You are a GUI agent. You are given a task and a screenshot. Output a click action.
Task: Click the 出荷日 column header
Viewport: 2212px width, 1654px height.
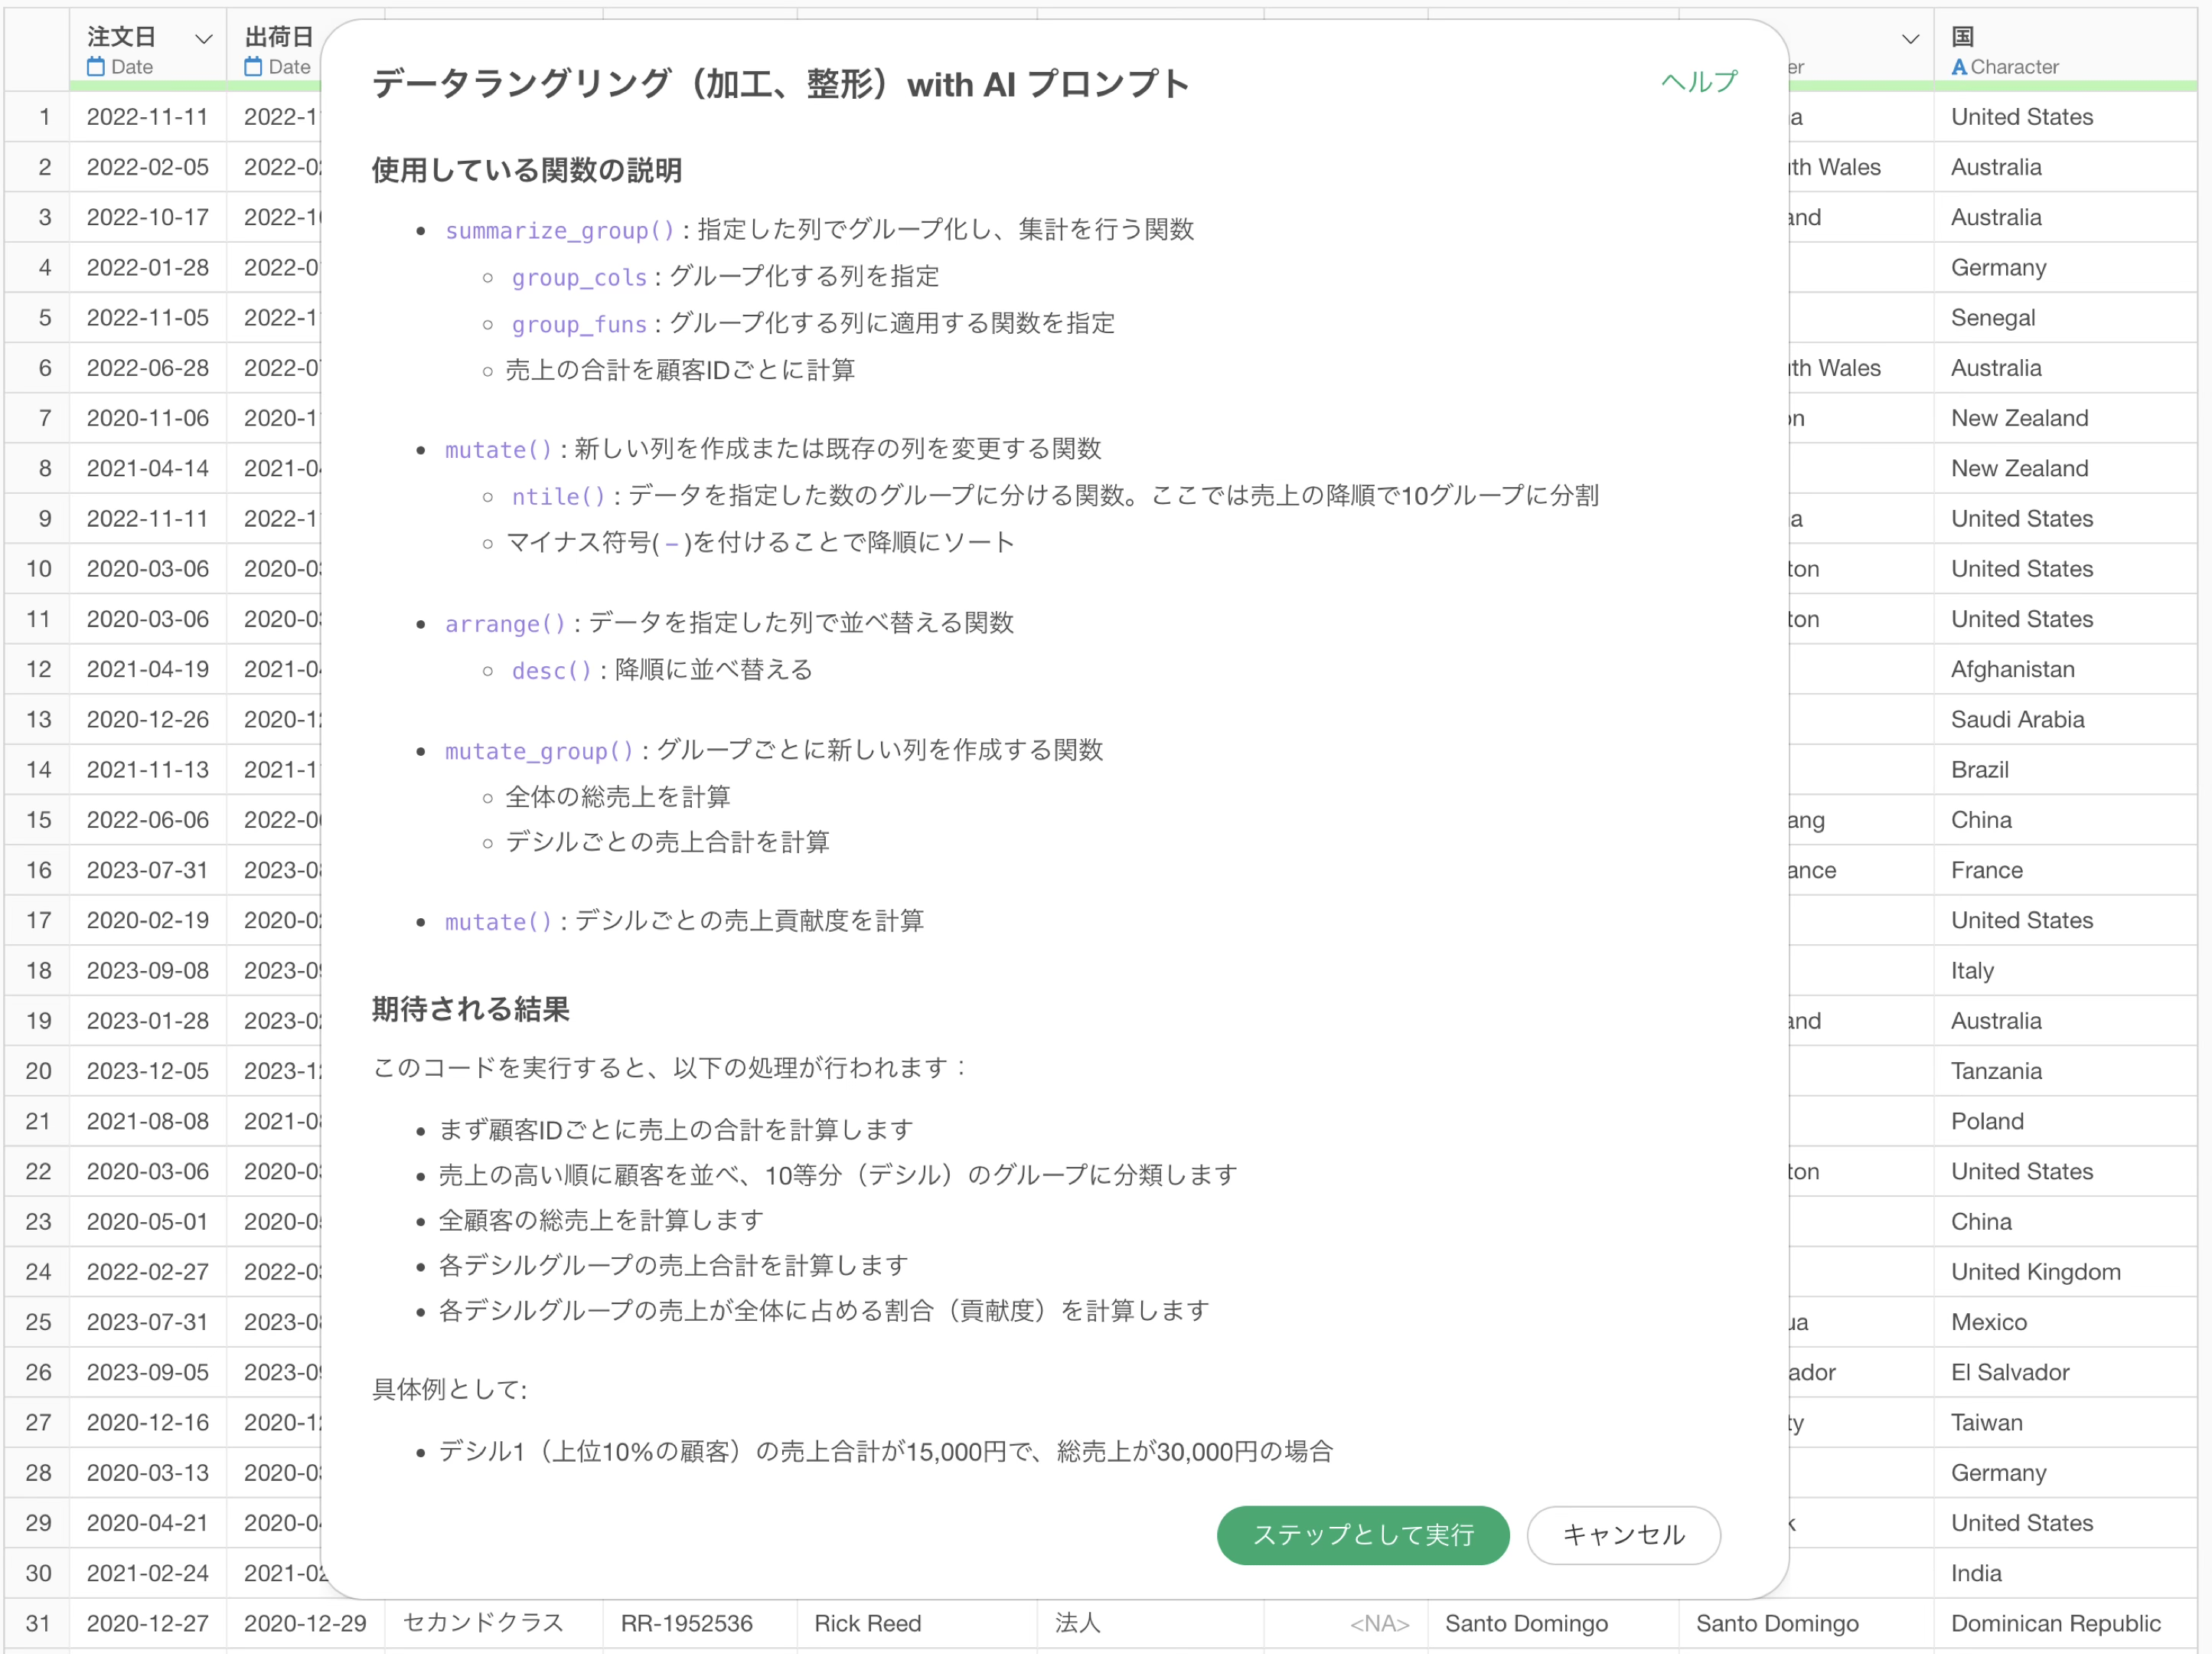pos(279,37)
